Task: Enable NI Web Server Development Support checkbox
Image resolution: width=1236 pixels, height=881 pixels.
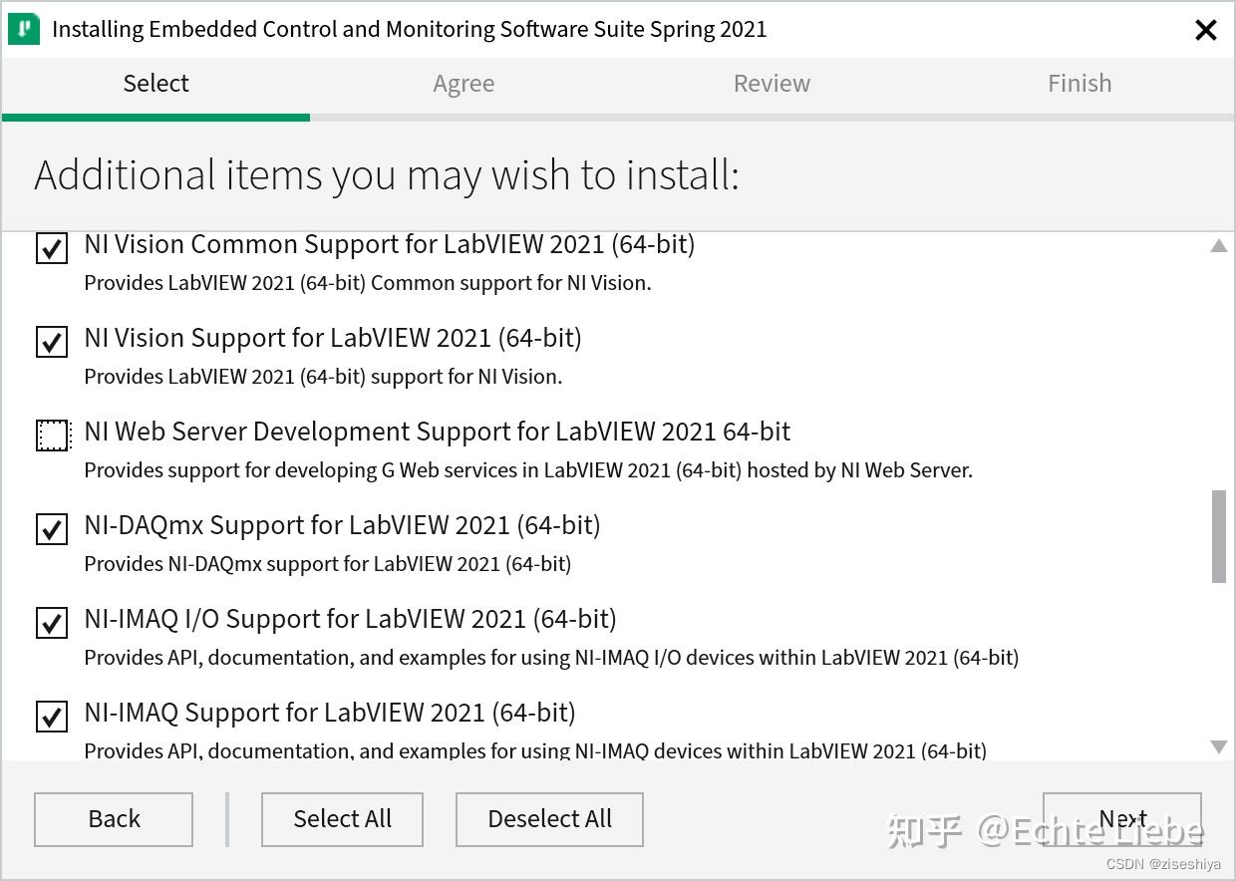Action: pyautogui.click(x=51, y=435)
